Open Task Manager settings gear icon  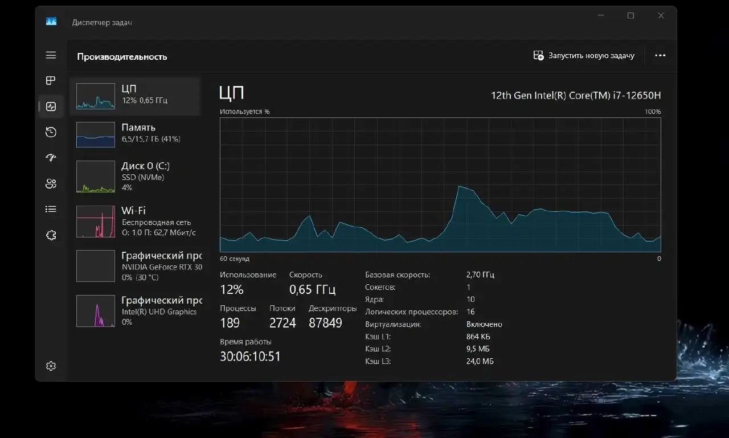tap(51, 366)
